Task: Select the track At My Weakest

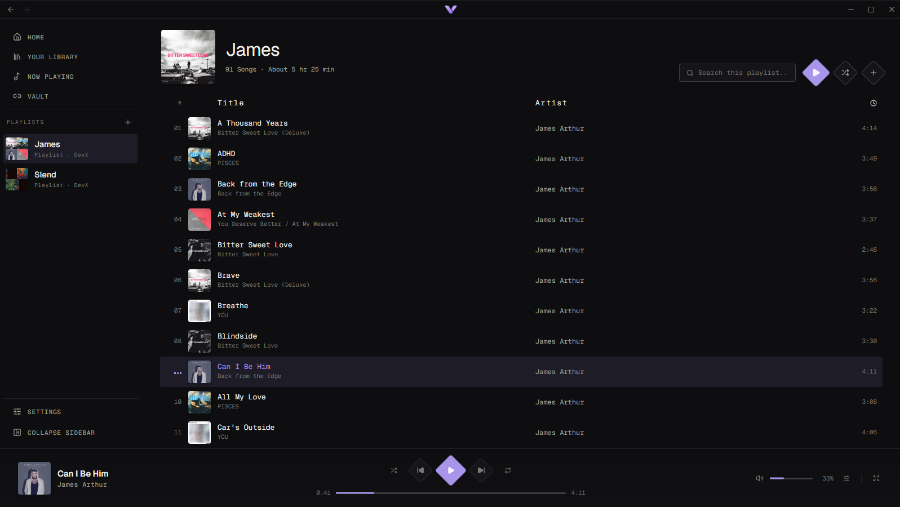Action: pyautogui.click(x=521, y=220)
